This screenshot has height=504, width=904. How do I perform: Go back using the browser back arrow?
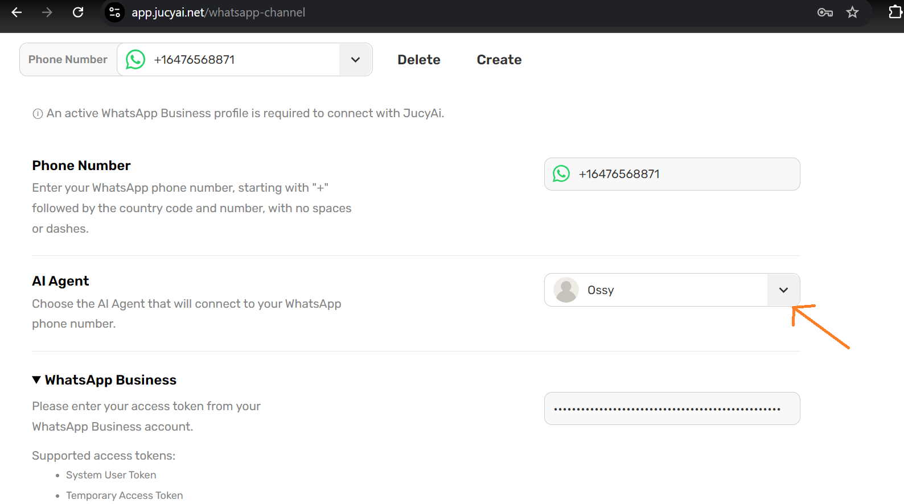point(17,12)
